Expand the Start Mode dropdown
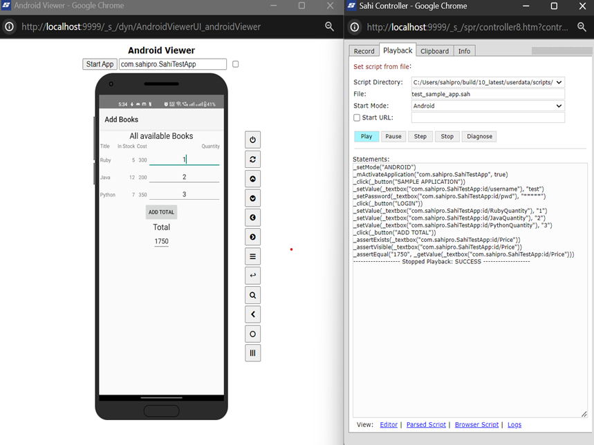 (488, 106)
